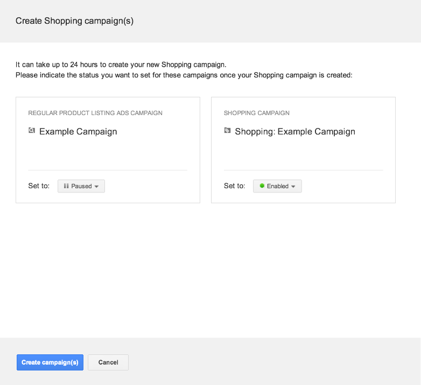Click Set to label in shopping campaign card
This screenshot has height=385, width=421.
pos(234,186)
